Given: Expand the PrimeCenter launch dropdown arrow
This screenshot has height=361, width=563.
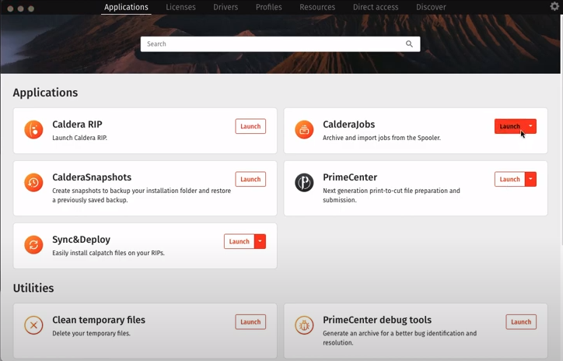Looking at the screenshot, I should pos(531,179).
